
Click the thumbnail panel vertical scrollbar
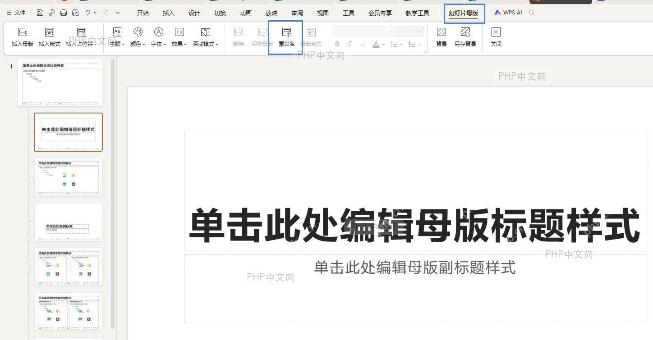pos(113,194)
